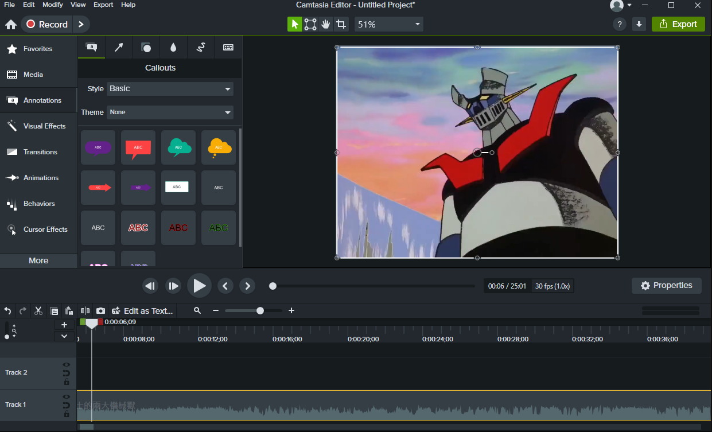Open the Sketch Motion annotation tab
This screenshot has width=712, height=432.
point(201,48)
